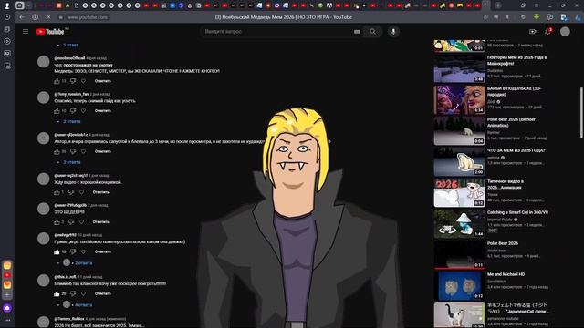
Task: Heart the 'Привет, игра топ' comment
Action: 83,251
